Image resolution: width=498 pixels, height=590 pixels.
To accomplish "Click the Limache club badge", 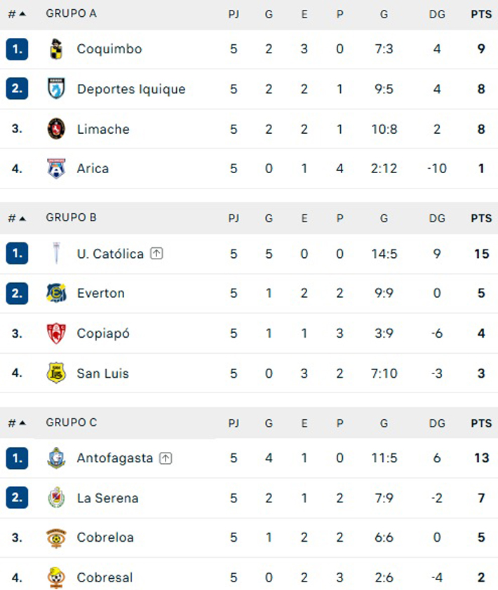I will (x=56, y=129).
